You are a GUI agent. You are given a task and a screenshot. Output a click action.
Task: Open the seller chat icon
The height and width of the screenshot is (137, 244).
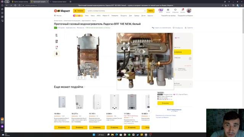tap(190, 58)
